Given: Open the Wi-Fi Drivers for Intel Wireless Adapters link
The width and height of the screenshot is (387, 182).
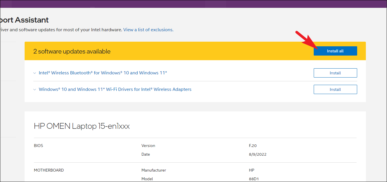Looking at the screenshot, I should click(x=115, y=89).
